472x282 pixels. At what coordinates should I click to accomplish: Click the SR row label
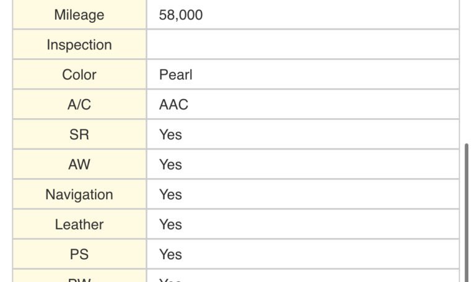(x=79, y=135)
